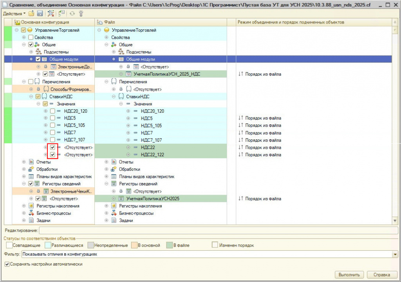Click the Отчеты icon in the left tree
This screenshot has width=401, height=282.
[x=32, y=162]
